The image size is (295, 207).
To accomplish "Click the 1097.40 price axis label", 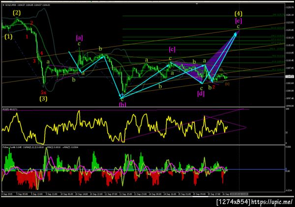I will (x=290, y=98).
